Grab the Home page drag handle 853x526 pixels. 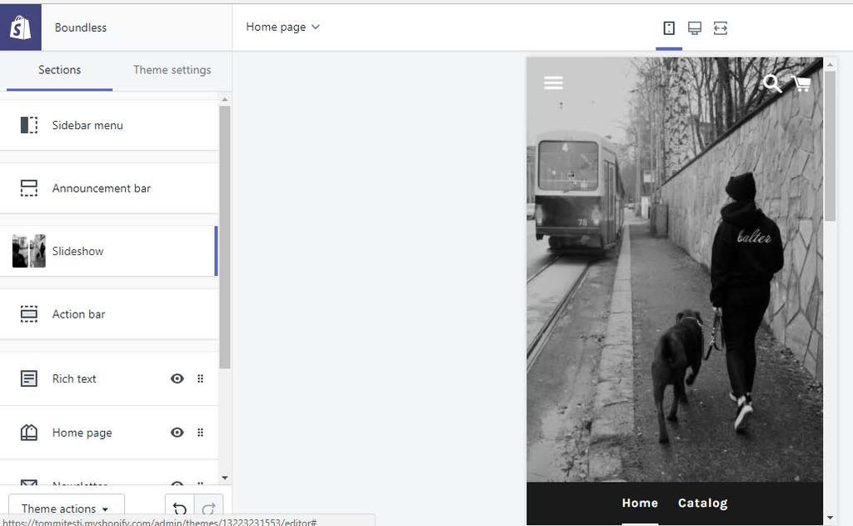tap(200, 433)
